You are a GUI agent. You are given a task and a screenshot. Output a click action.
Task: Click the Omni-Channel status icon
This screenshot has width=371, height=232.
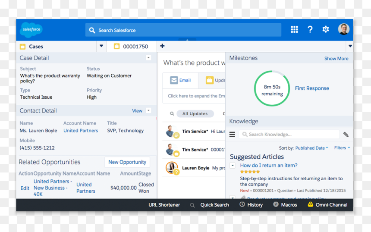click(311, 204)
